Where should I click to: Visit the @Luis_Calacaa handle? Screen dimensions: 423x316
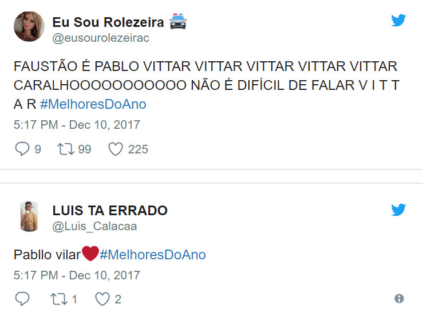(94, 226)
